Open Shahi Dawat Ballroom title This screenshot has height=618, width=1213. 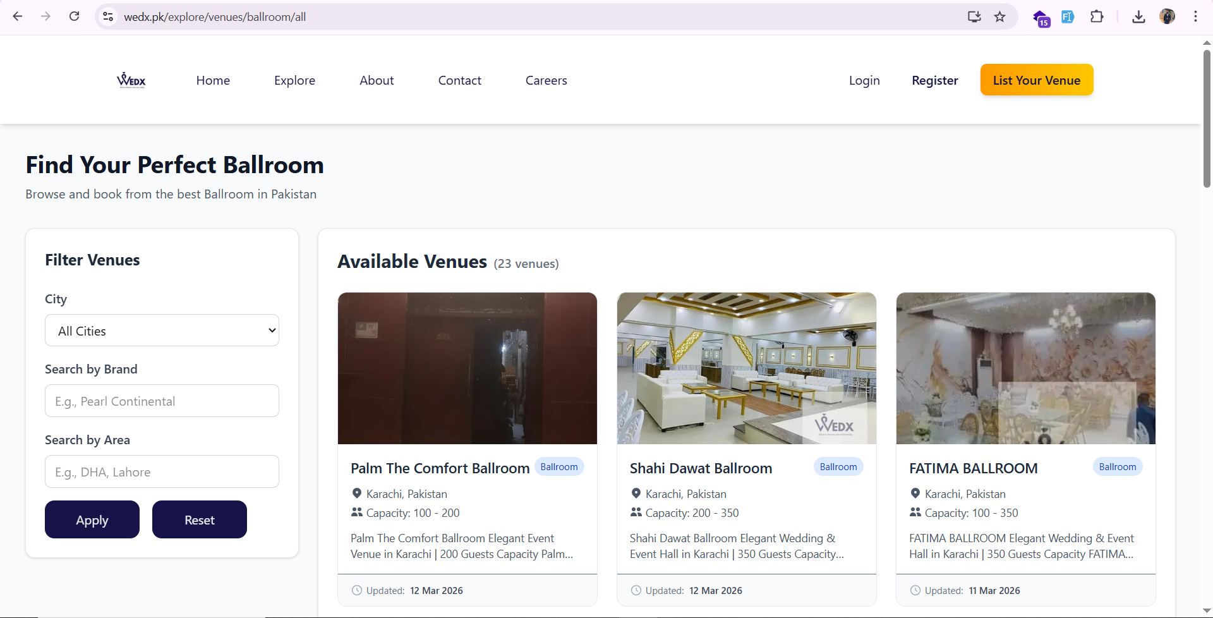click(x=701, y=468)
